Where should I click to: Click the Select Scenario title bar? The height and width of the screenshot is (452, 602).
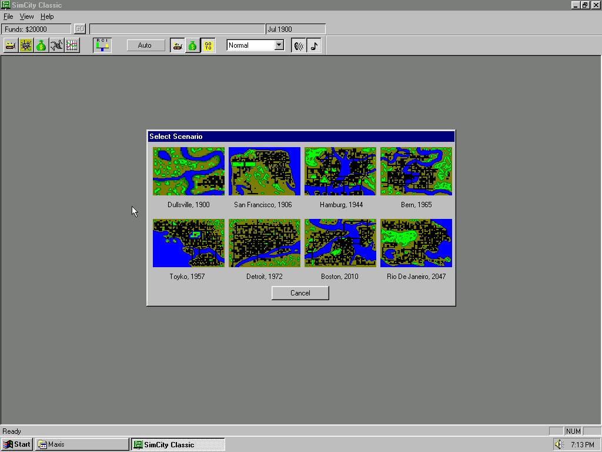click(x=301, y=137)
